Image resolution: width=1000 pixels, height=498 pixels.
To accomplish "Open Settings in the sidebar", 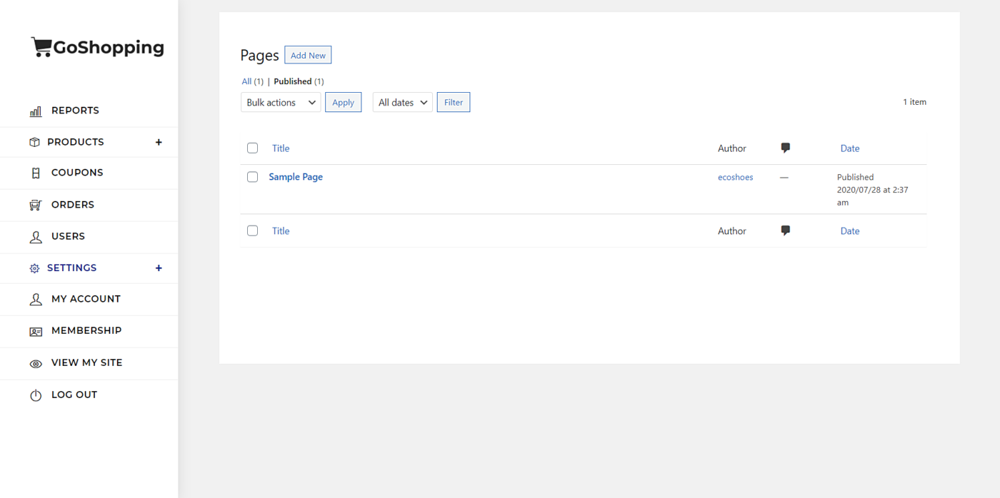I will (x=71, y=268).
